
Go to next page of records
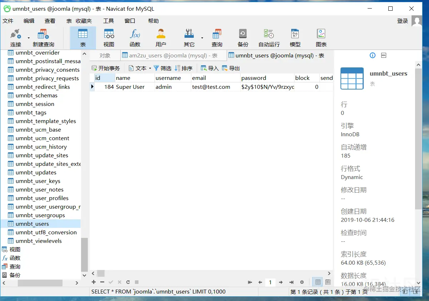[x=281, y=282]
